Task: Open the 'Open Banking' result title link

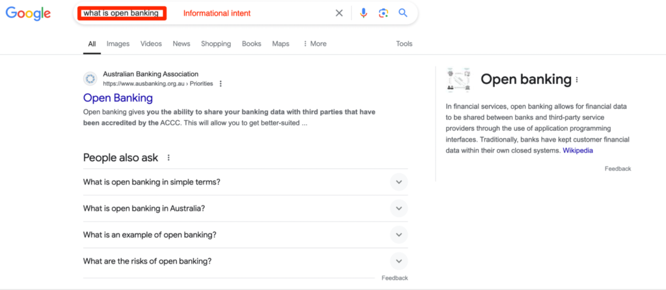Action: (118, 98)
